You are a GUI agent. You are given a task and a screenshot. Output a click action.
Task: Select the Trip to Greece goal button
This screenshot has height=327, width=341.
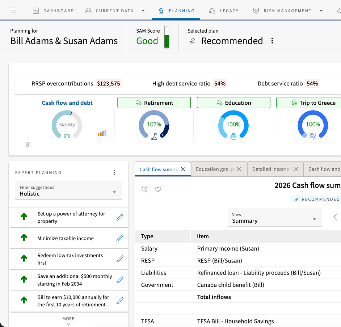(x=309, y=103)
